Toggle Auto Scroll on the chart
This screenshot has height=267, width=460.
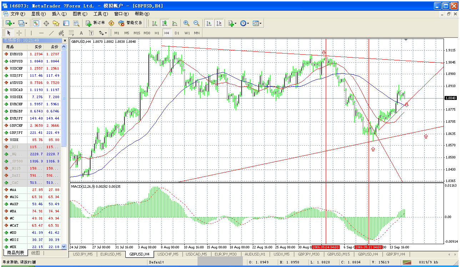[x=208, y=23]
